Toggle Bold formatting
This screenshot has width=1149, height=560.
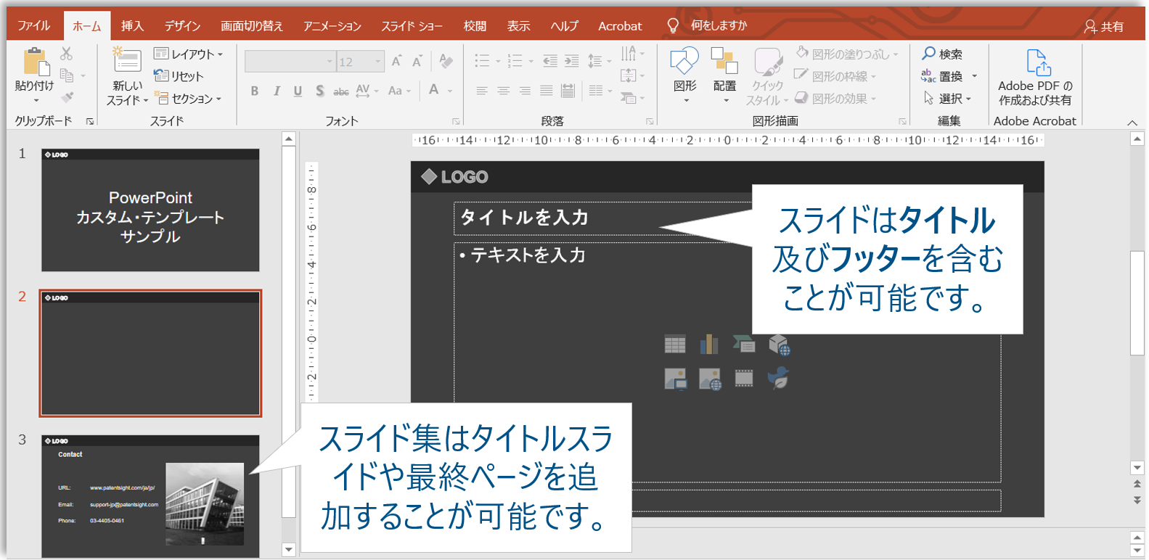tap(255, 91)
